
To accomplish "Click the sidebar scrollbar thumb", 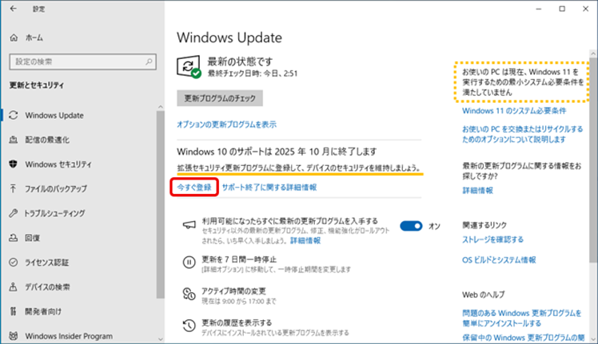I will tap(160, 204).
